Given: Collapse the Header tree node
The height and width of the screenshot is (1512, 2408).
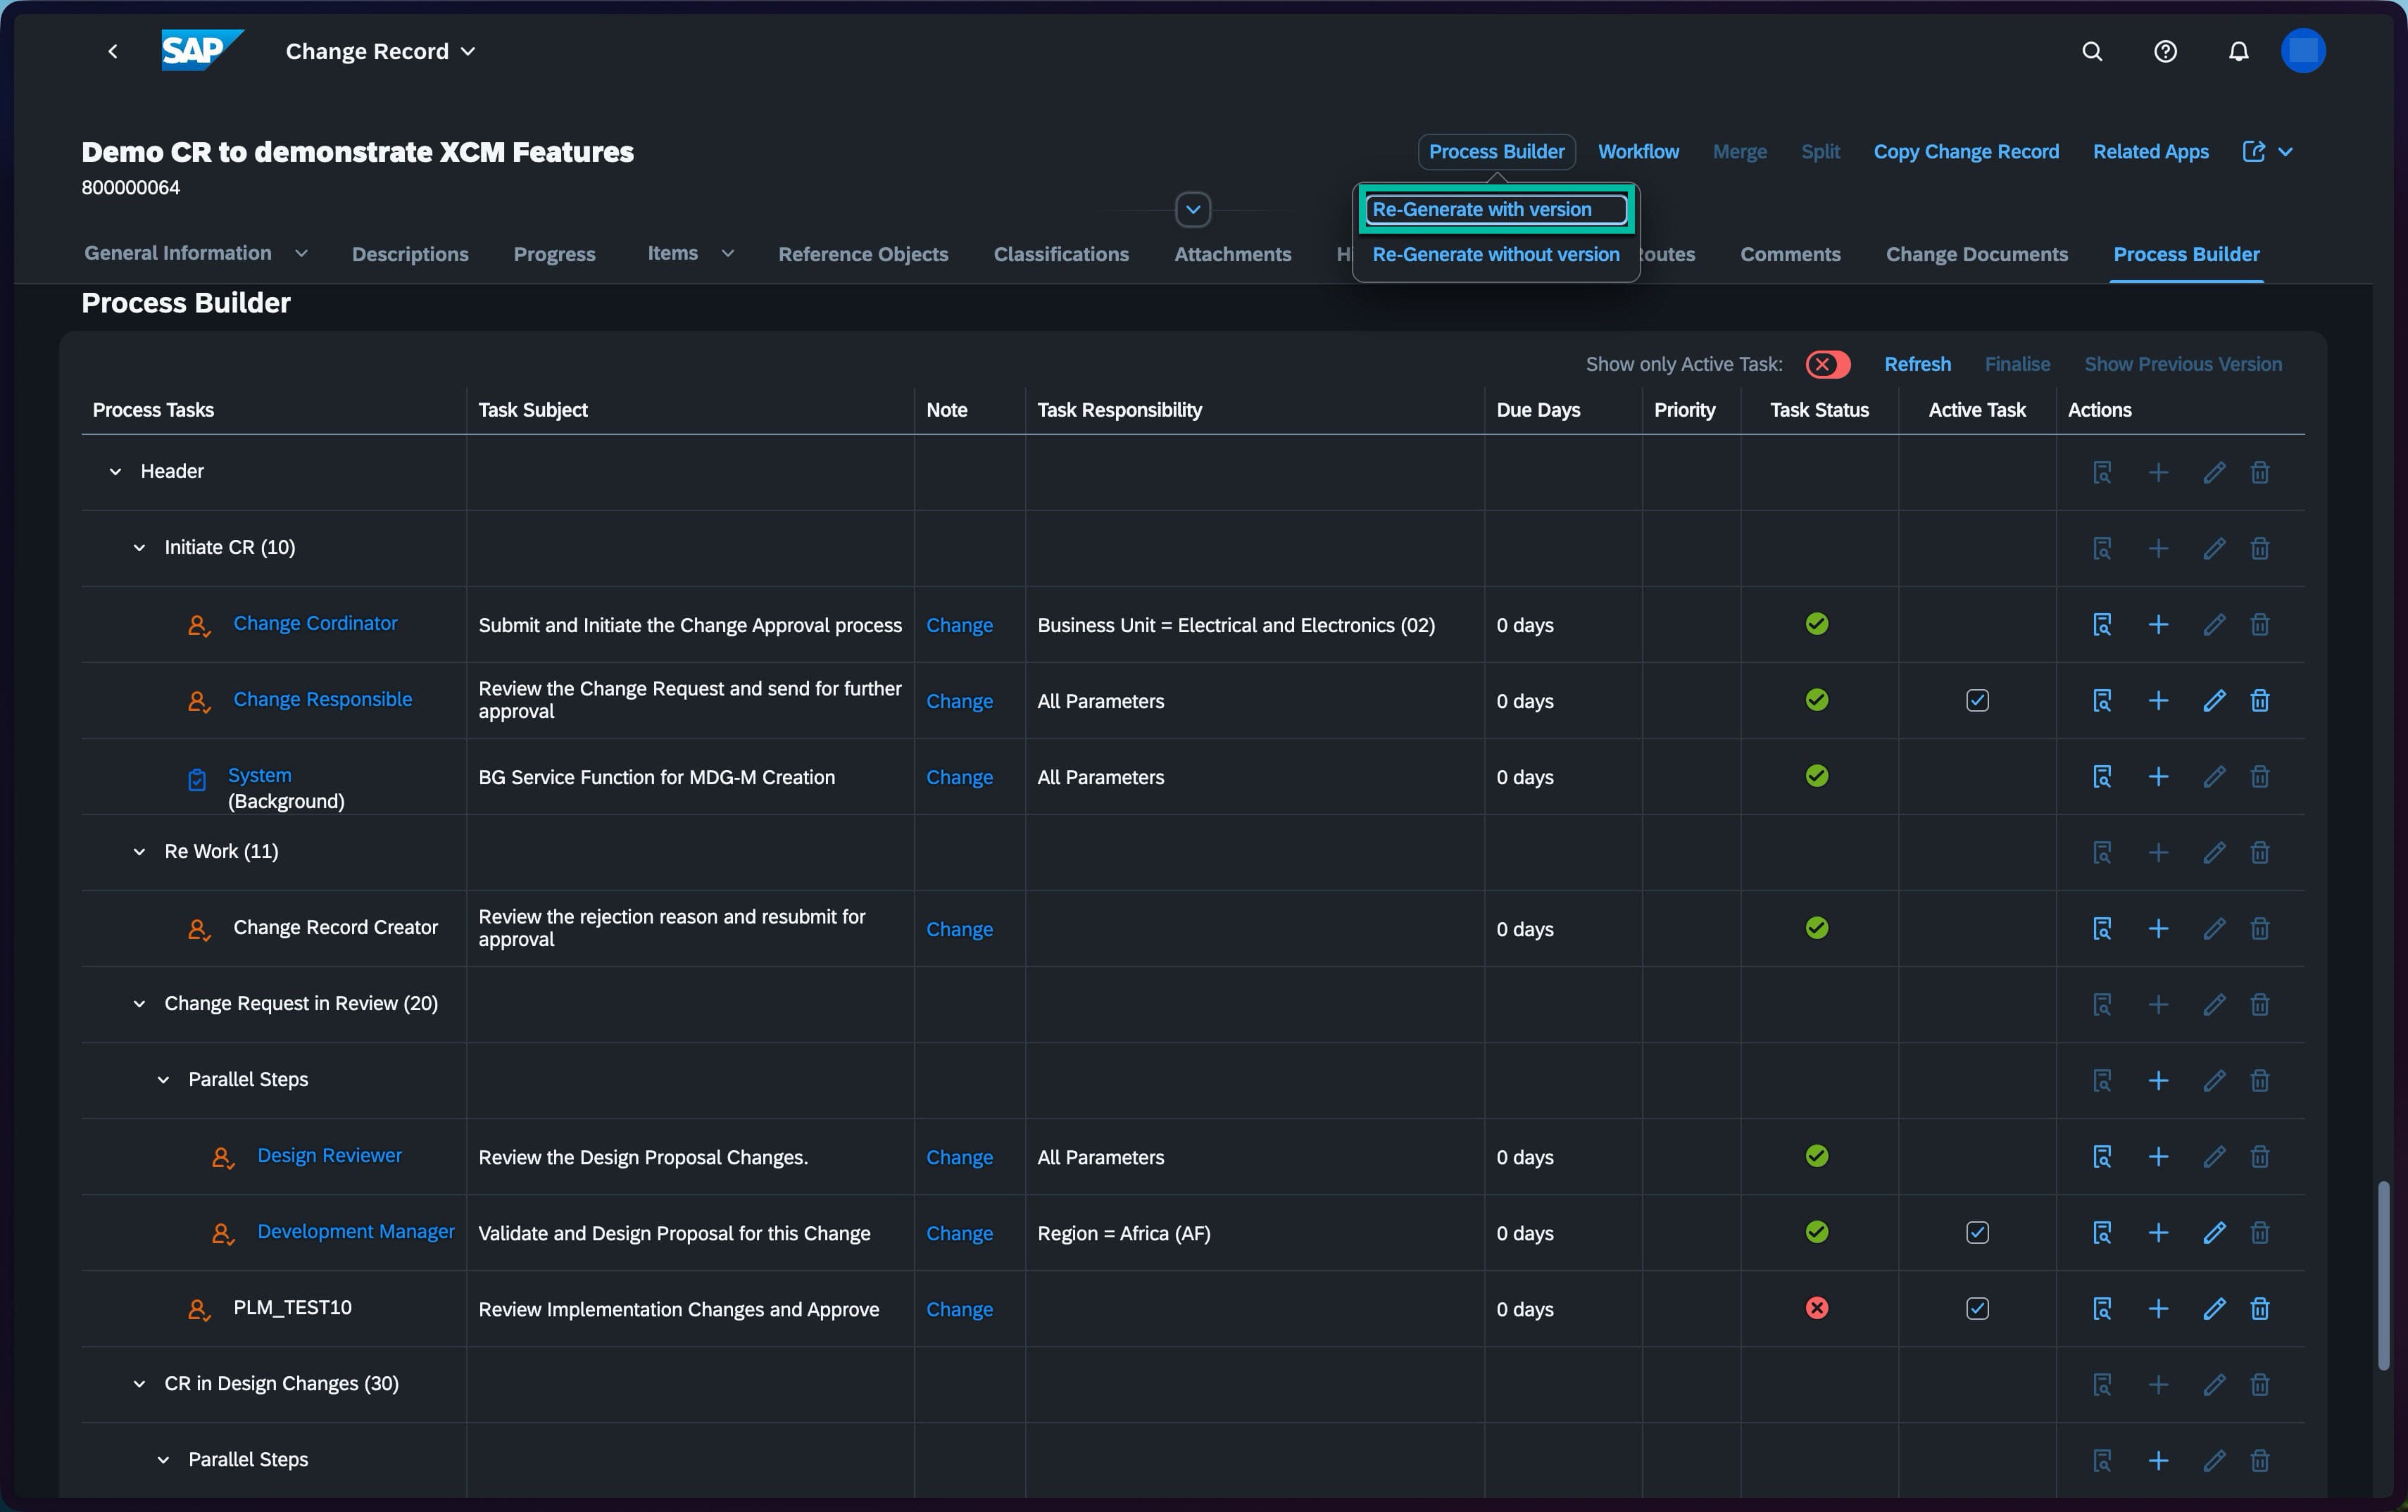Looking at the screenshot, I should [x=115, y=471].
